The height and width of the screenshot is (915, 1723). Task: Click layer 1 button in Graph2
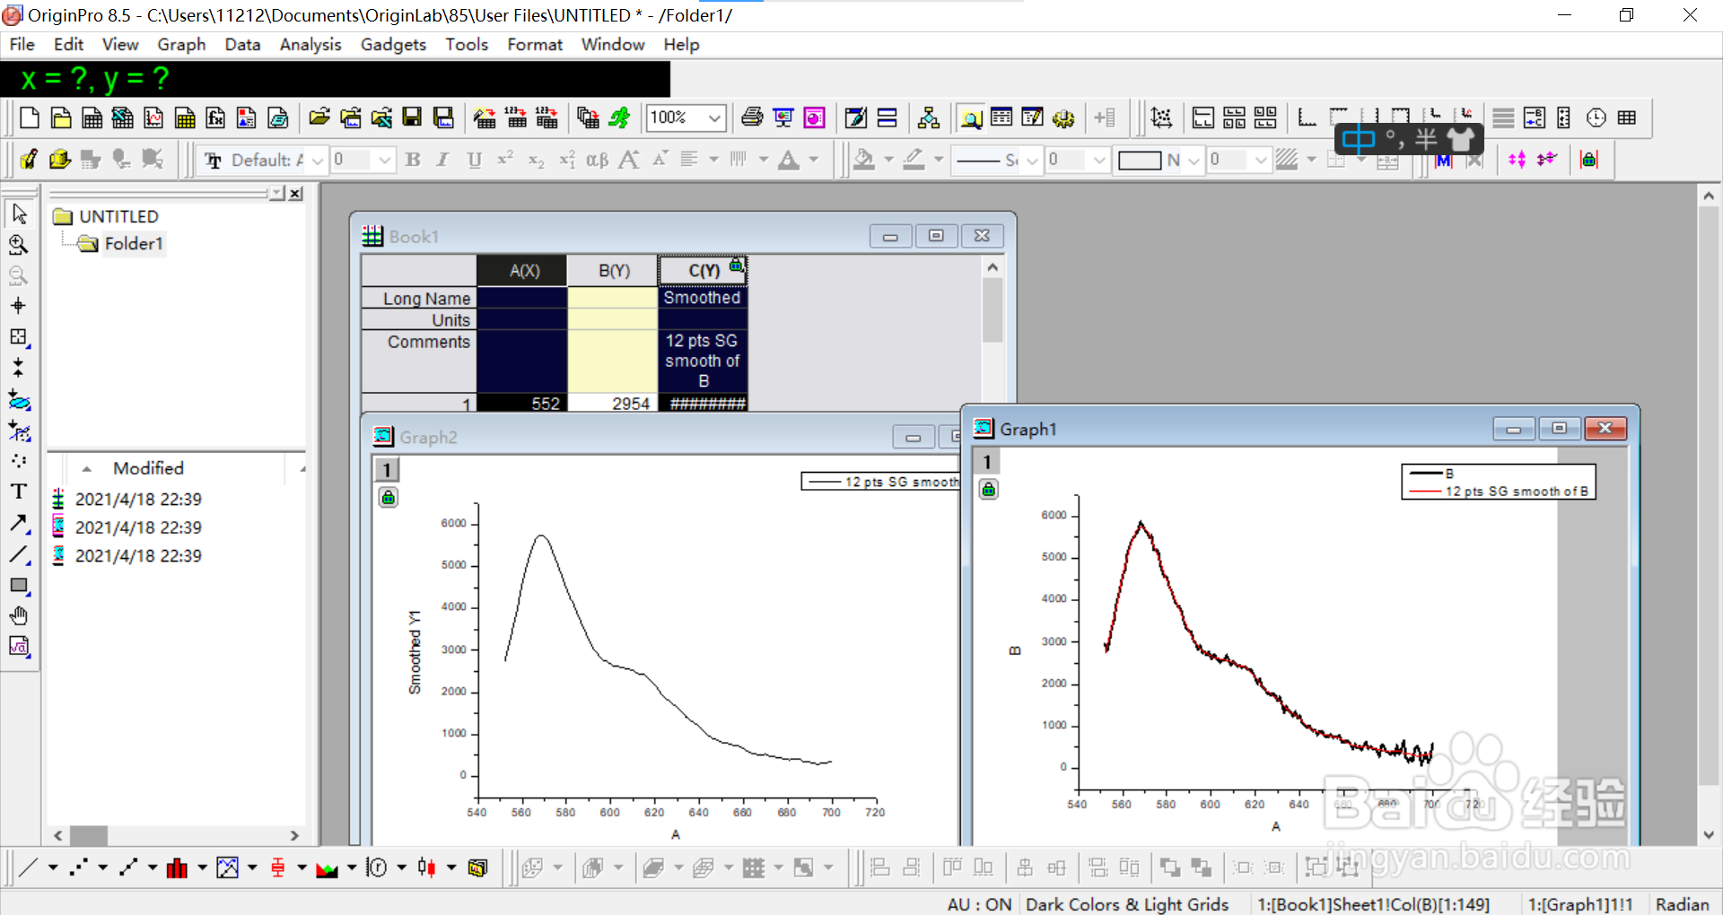point(387,470)
